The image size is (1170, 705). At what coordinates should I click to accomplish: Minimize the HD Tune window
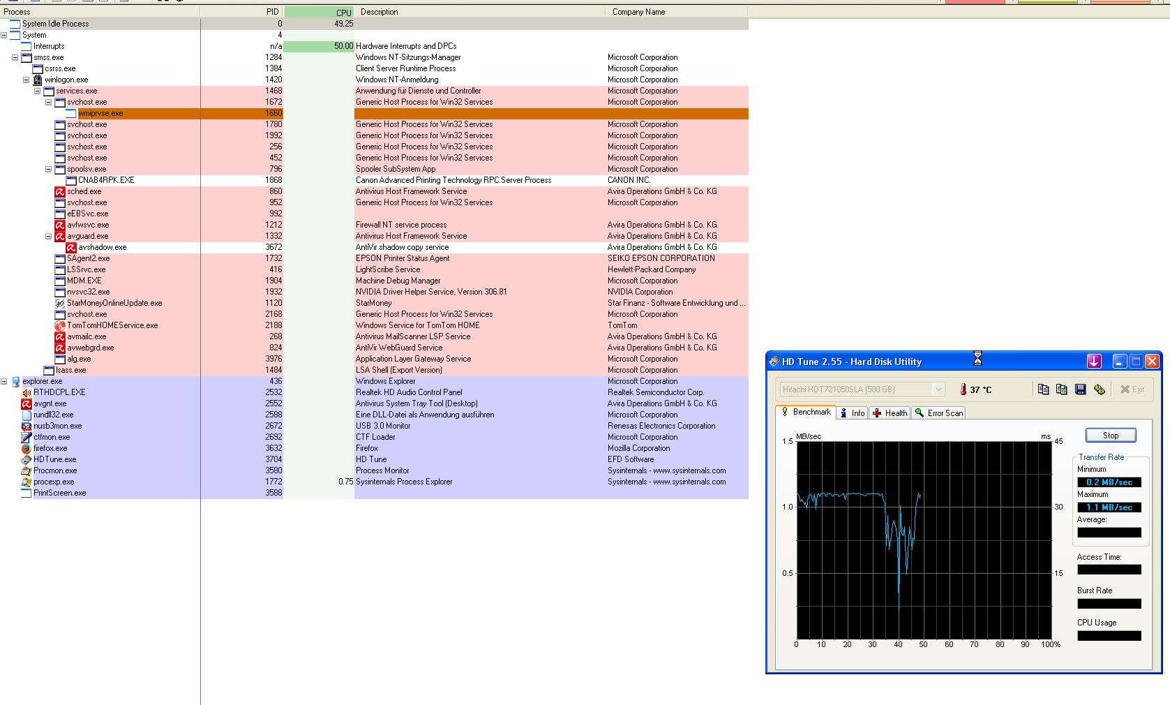[1120, 361]
